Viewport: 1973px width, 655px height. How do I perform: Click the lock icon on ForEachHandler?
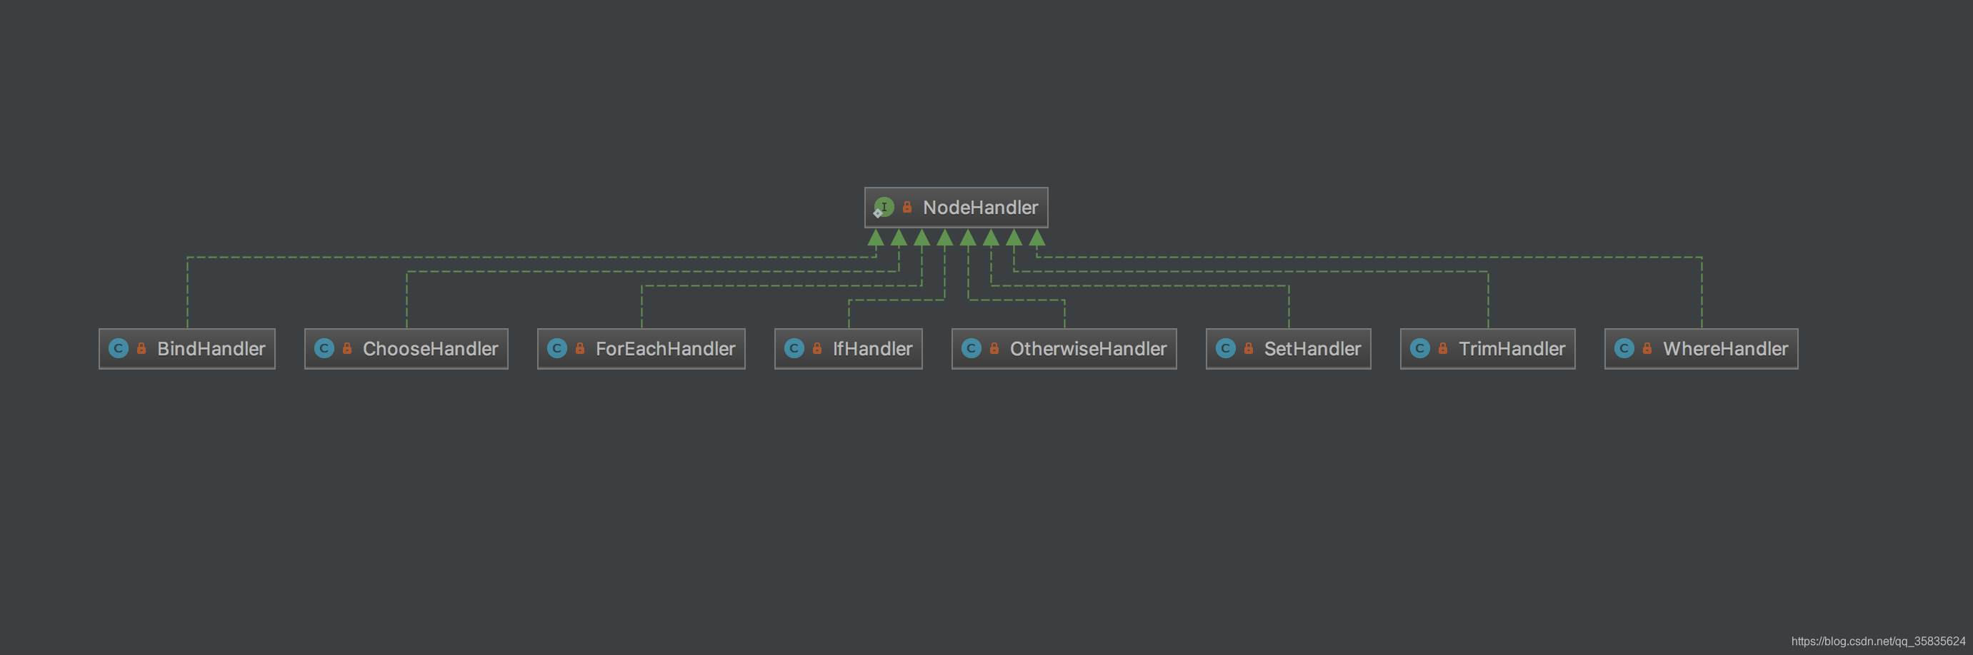pyautogui.click(x=580, y=349)
